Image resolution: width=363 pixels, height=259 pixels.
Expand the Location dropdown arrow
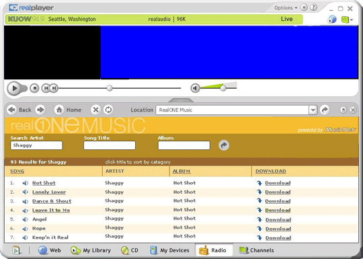point(313,110)
